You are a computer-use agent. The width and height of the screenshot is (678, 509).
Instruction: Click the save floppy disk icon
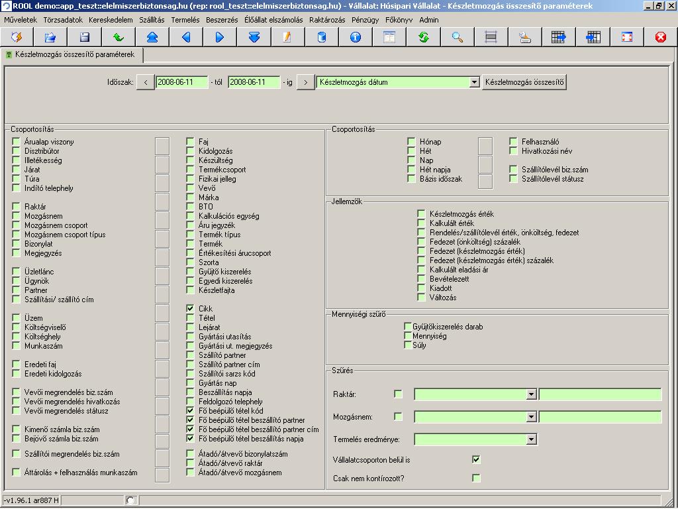click(85, 37)
